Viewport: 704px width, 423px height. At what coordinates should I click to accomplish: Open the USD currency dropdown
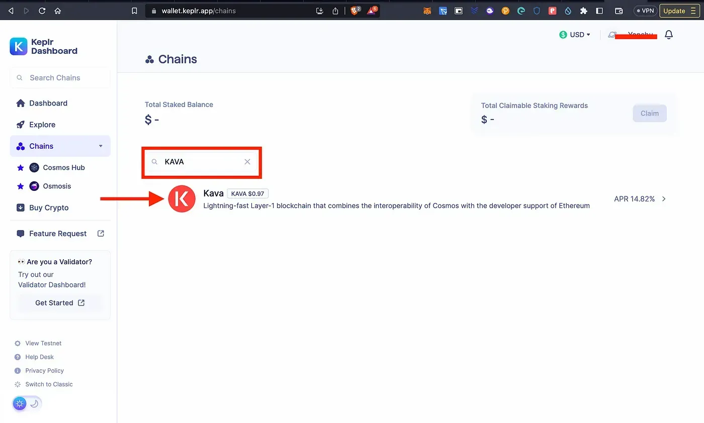click(x=575, y=35)
